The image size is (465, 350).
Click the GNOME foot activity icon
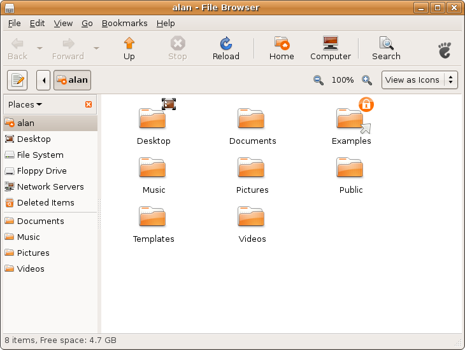(x=445, y=50)
